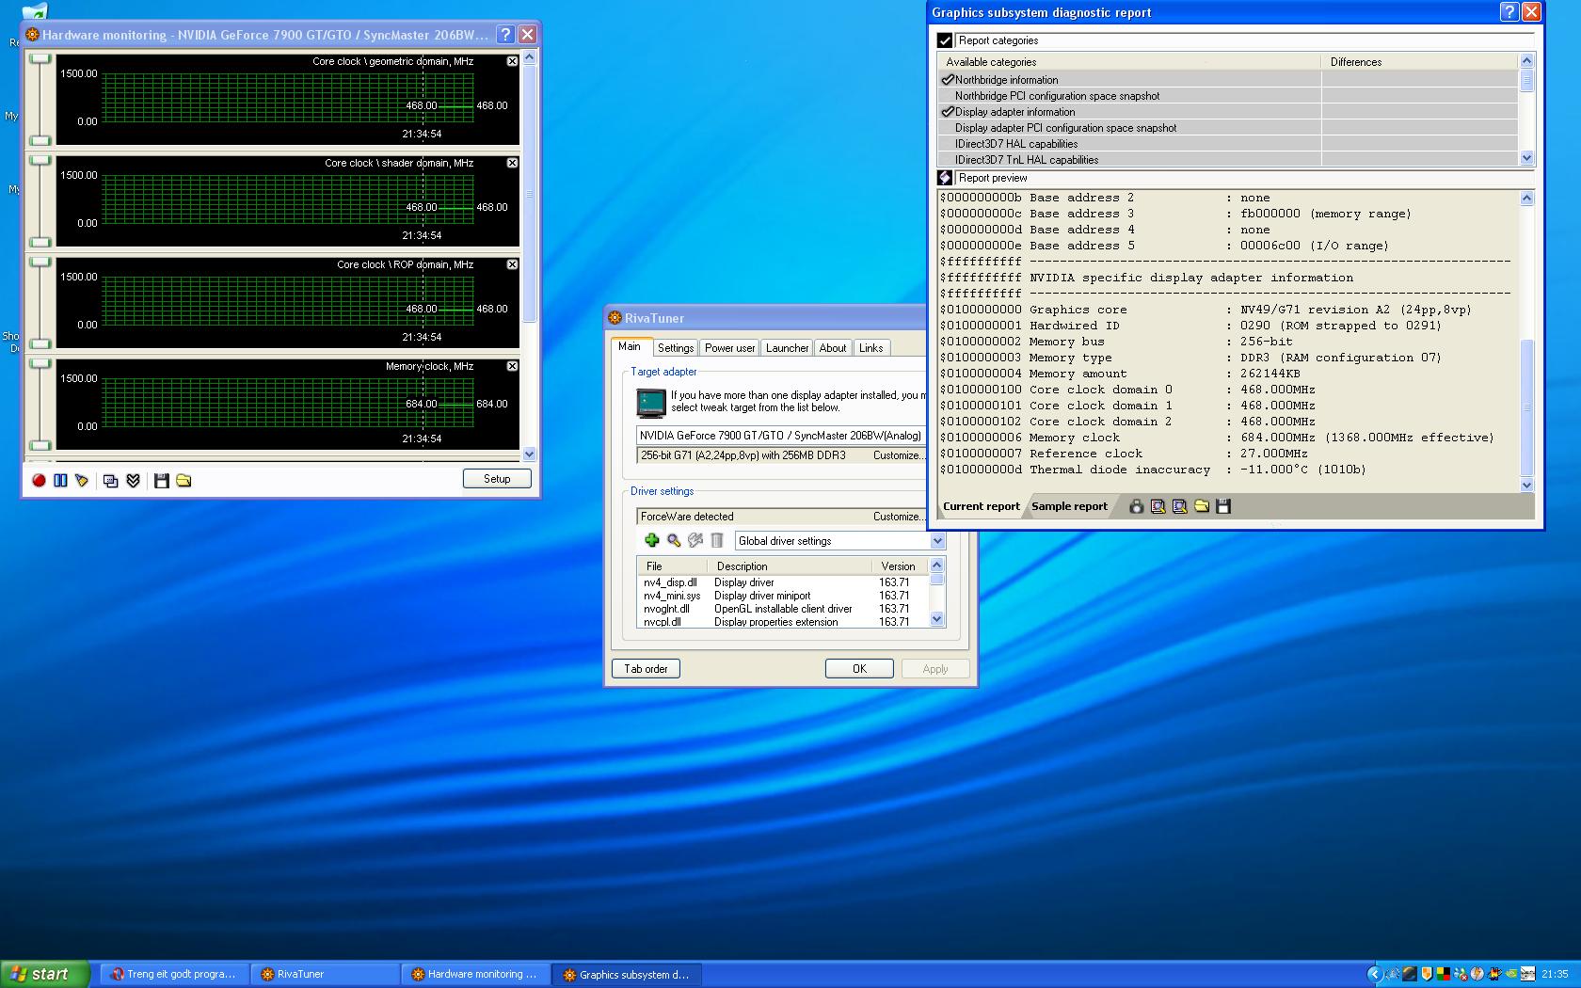
Task: Open the Links tab
Action: point(871,348)
